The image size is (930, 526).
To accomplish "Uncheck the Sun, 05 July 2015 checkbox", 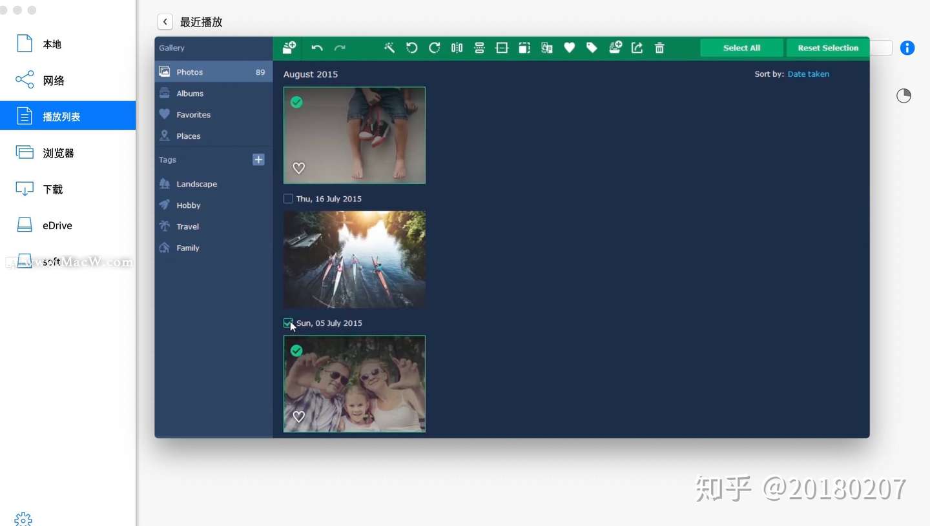I will click(x=288, y=323).
